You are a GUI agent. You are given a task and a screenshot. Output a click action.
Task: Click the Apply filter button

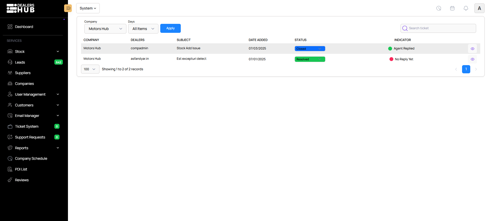(170, 28)
